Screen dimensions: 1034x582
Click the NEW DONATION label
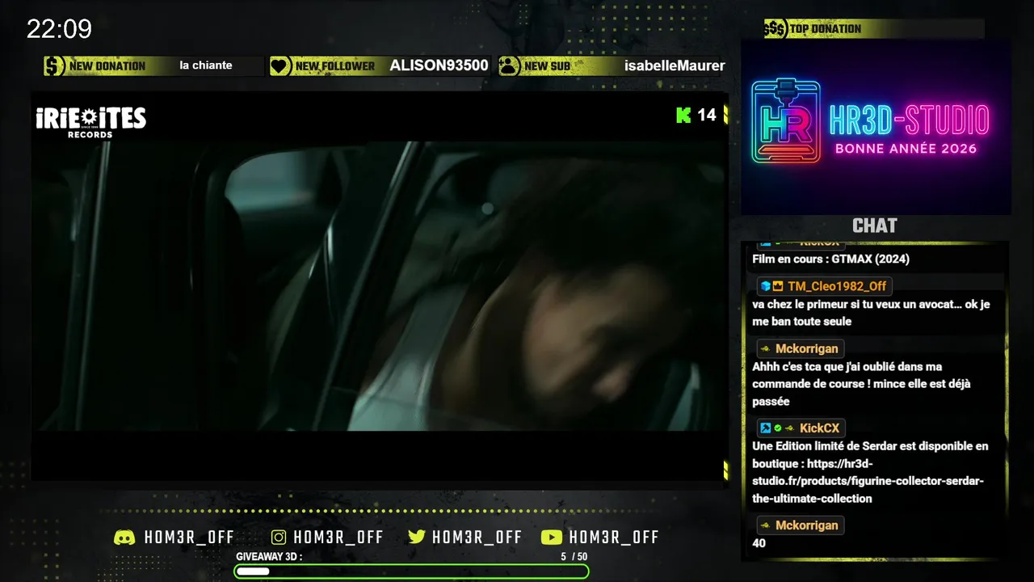[107, 66]
